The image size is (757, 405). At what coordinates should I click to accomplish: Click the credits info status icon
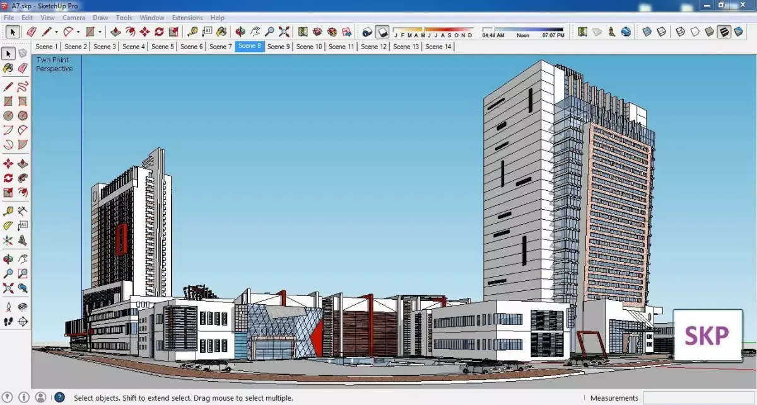pos(24,397)
